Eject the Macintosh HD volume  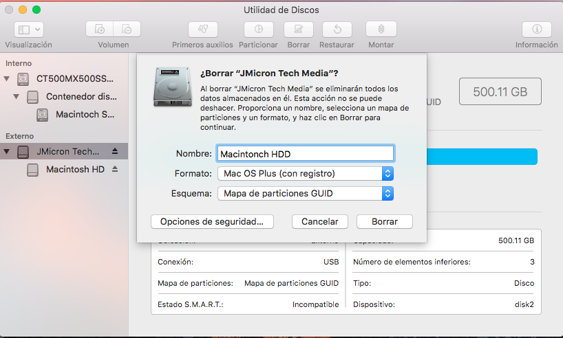[x=115, y=169]
